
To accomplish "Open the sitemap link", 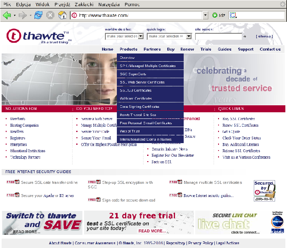I will tap(264, 36).
